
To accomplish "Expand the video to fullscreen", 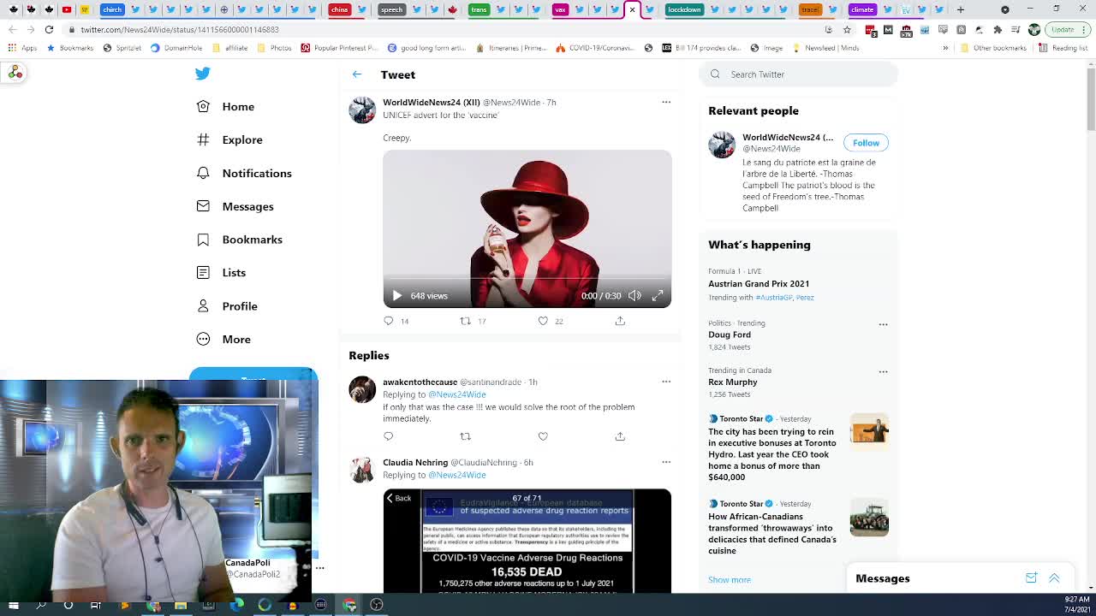I will pyautogui.click(x=658, y=295).
